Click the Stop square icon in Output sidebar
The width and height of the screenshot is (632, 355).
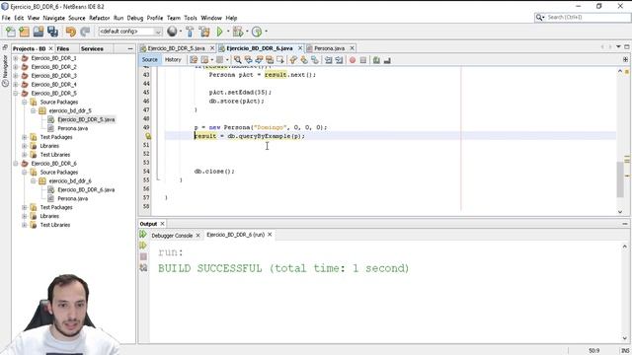[143, 256]
